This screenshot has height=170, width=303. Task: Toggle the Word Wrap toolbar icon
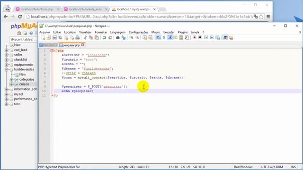pyautogui.click(x=158, y=38)
